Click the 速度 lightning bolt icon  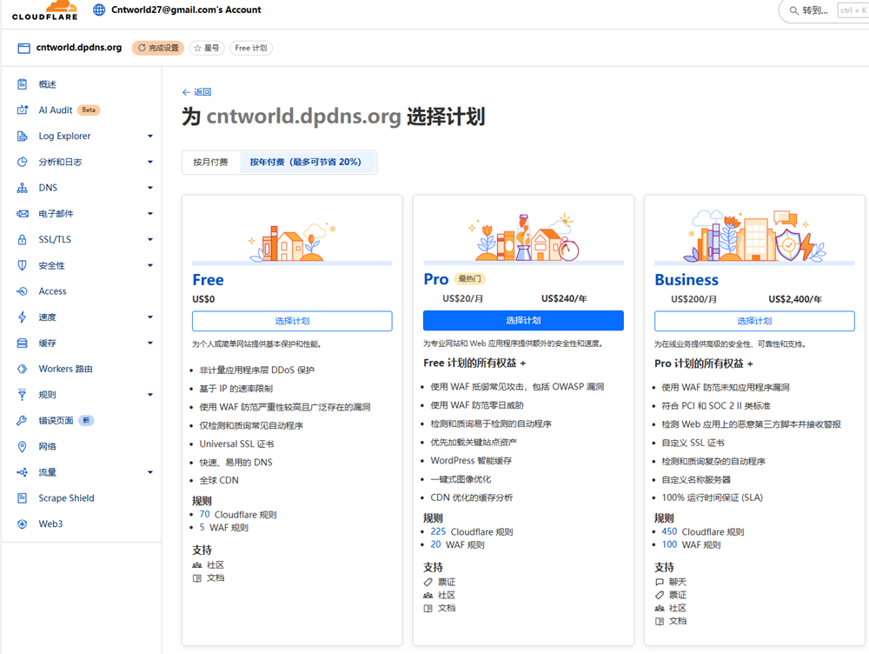click(x=23, y=317)
